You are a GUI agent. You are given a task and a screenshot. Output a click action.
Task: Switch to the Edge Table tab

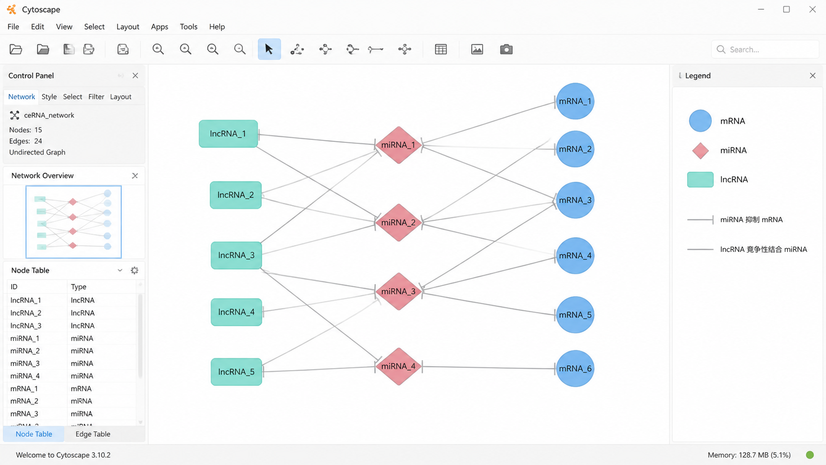pyautogui.click(x=93, y=434)
